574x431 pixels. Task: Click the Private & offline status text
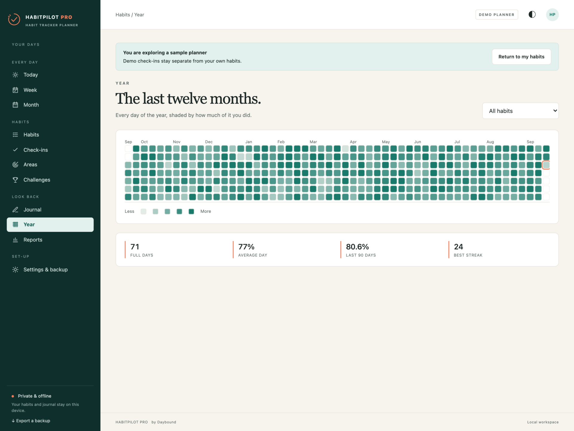34,396
